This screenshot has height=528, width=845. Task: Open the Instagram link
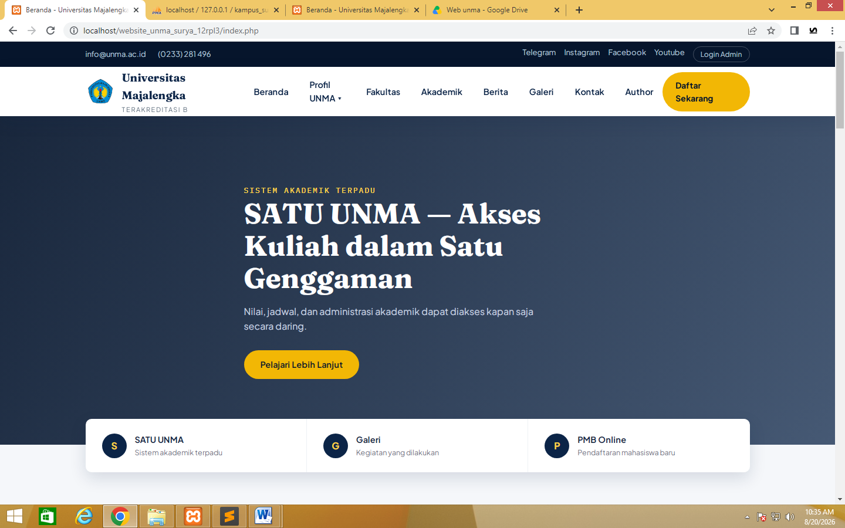coord(582,52)
